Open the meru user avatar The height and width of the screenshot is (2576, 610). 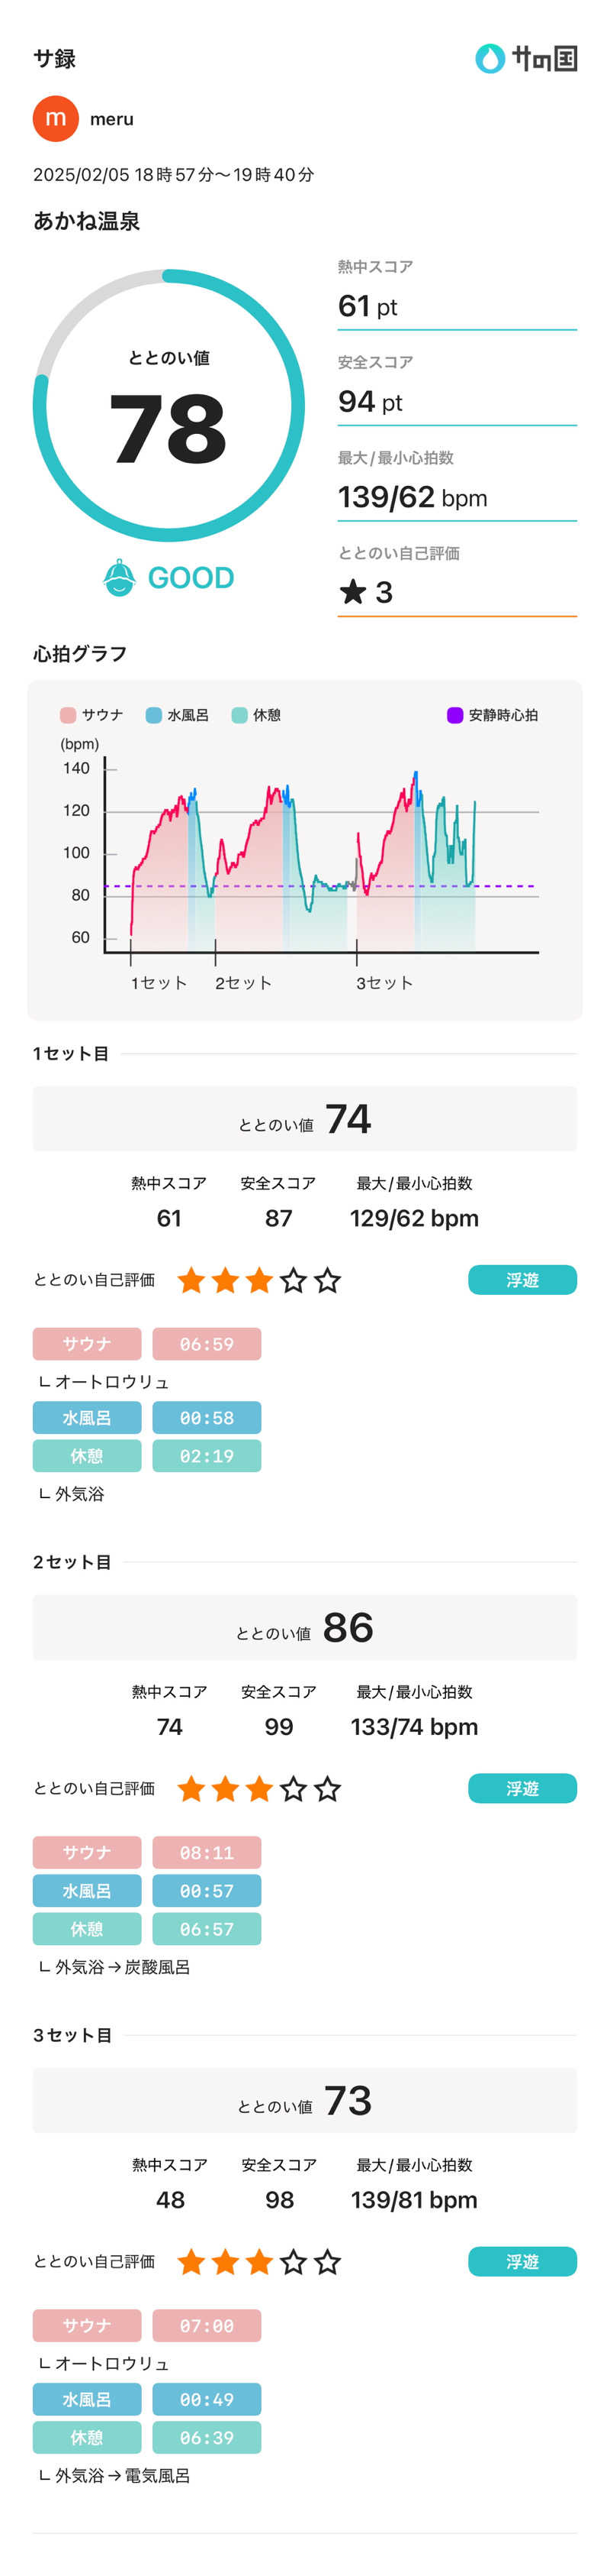click(56, 119)
